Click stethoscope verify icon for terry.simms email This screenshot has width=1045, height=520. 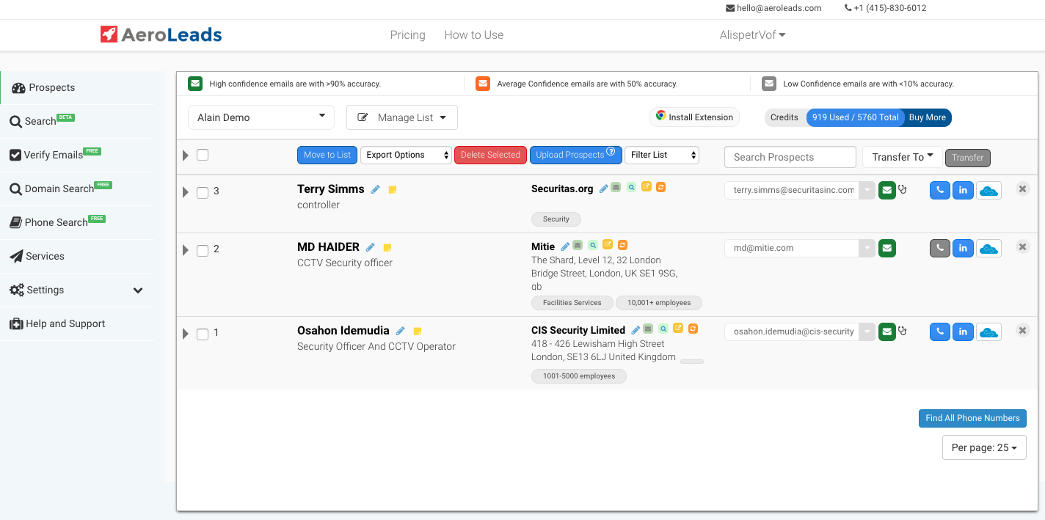[x=903, y=189]
